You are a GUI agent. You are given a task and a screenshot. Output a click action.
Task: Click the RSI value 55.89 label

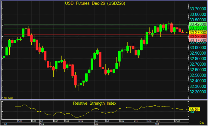pyautogui.click(x=194, y=109)
